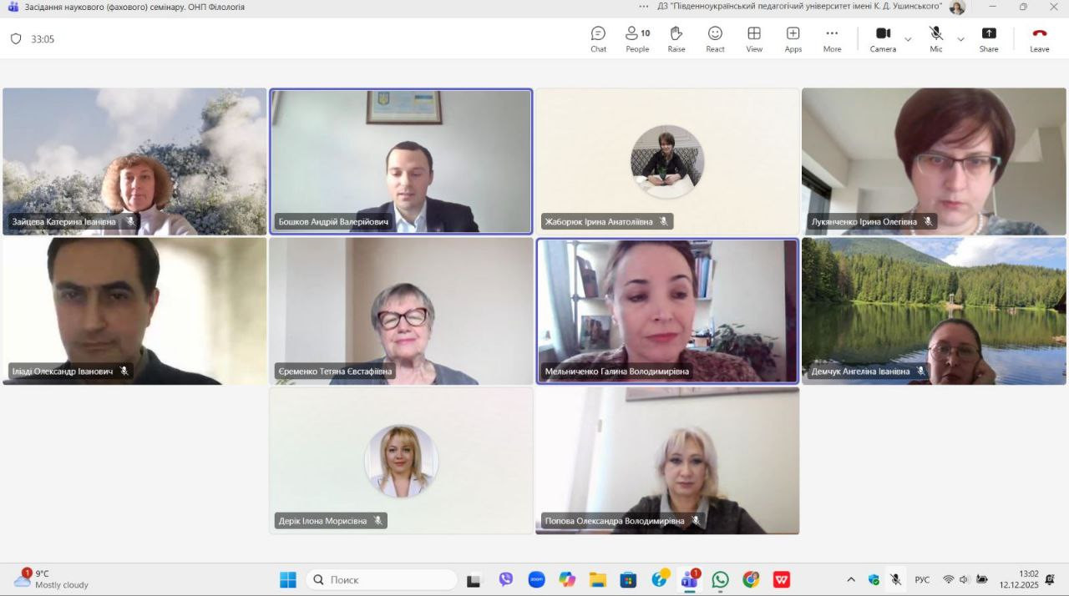This screenshot has height=596, width=1069.
Task: Toggle the microphone mute icon in system tray
Action: [895, 579]
